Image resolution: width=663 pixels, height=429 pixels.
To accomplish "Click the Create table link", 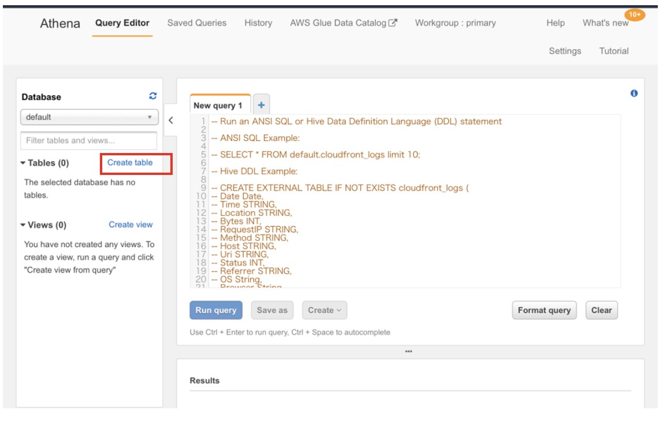I will click(x=130, y=163).
